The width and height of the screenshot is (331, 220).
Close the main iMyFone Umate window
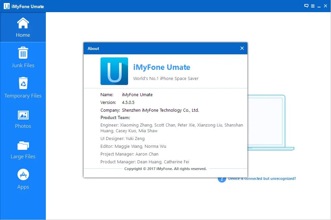(326, 6)
